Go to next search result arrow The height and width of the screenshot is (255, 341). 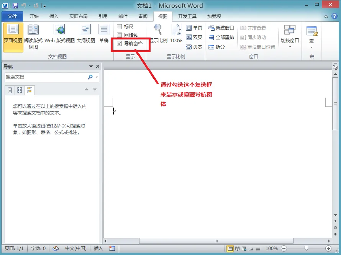click(x=95, y=89)
